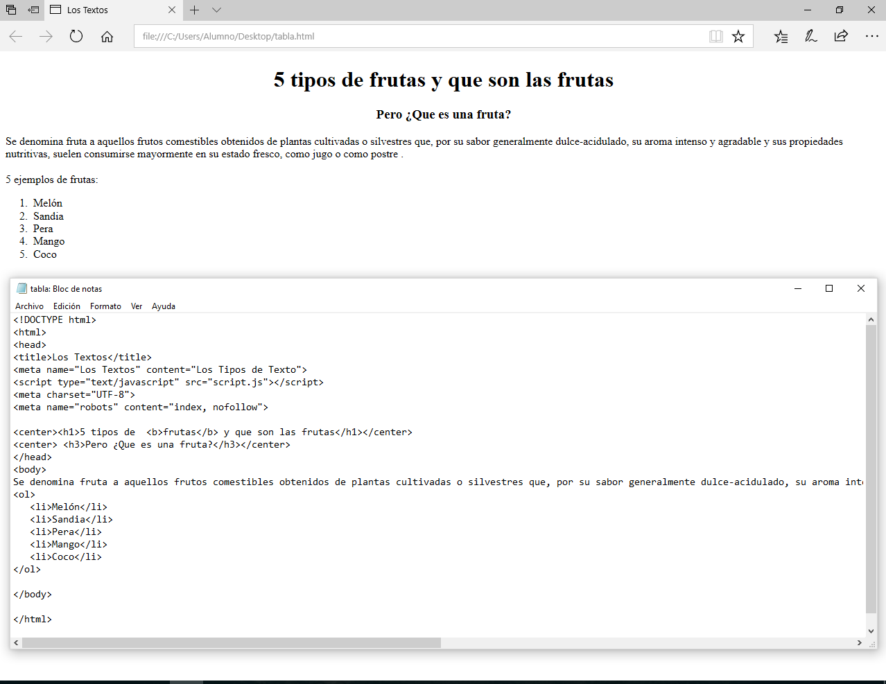The height and width of the screenshot is (684, 886).
Task: Set these tabs aside icon
Action: tap(33, 10)
